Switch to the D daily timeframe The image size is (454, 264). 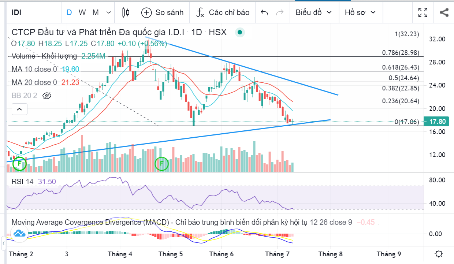(x=69, y=12)
